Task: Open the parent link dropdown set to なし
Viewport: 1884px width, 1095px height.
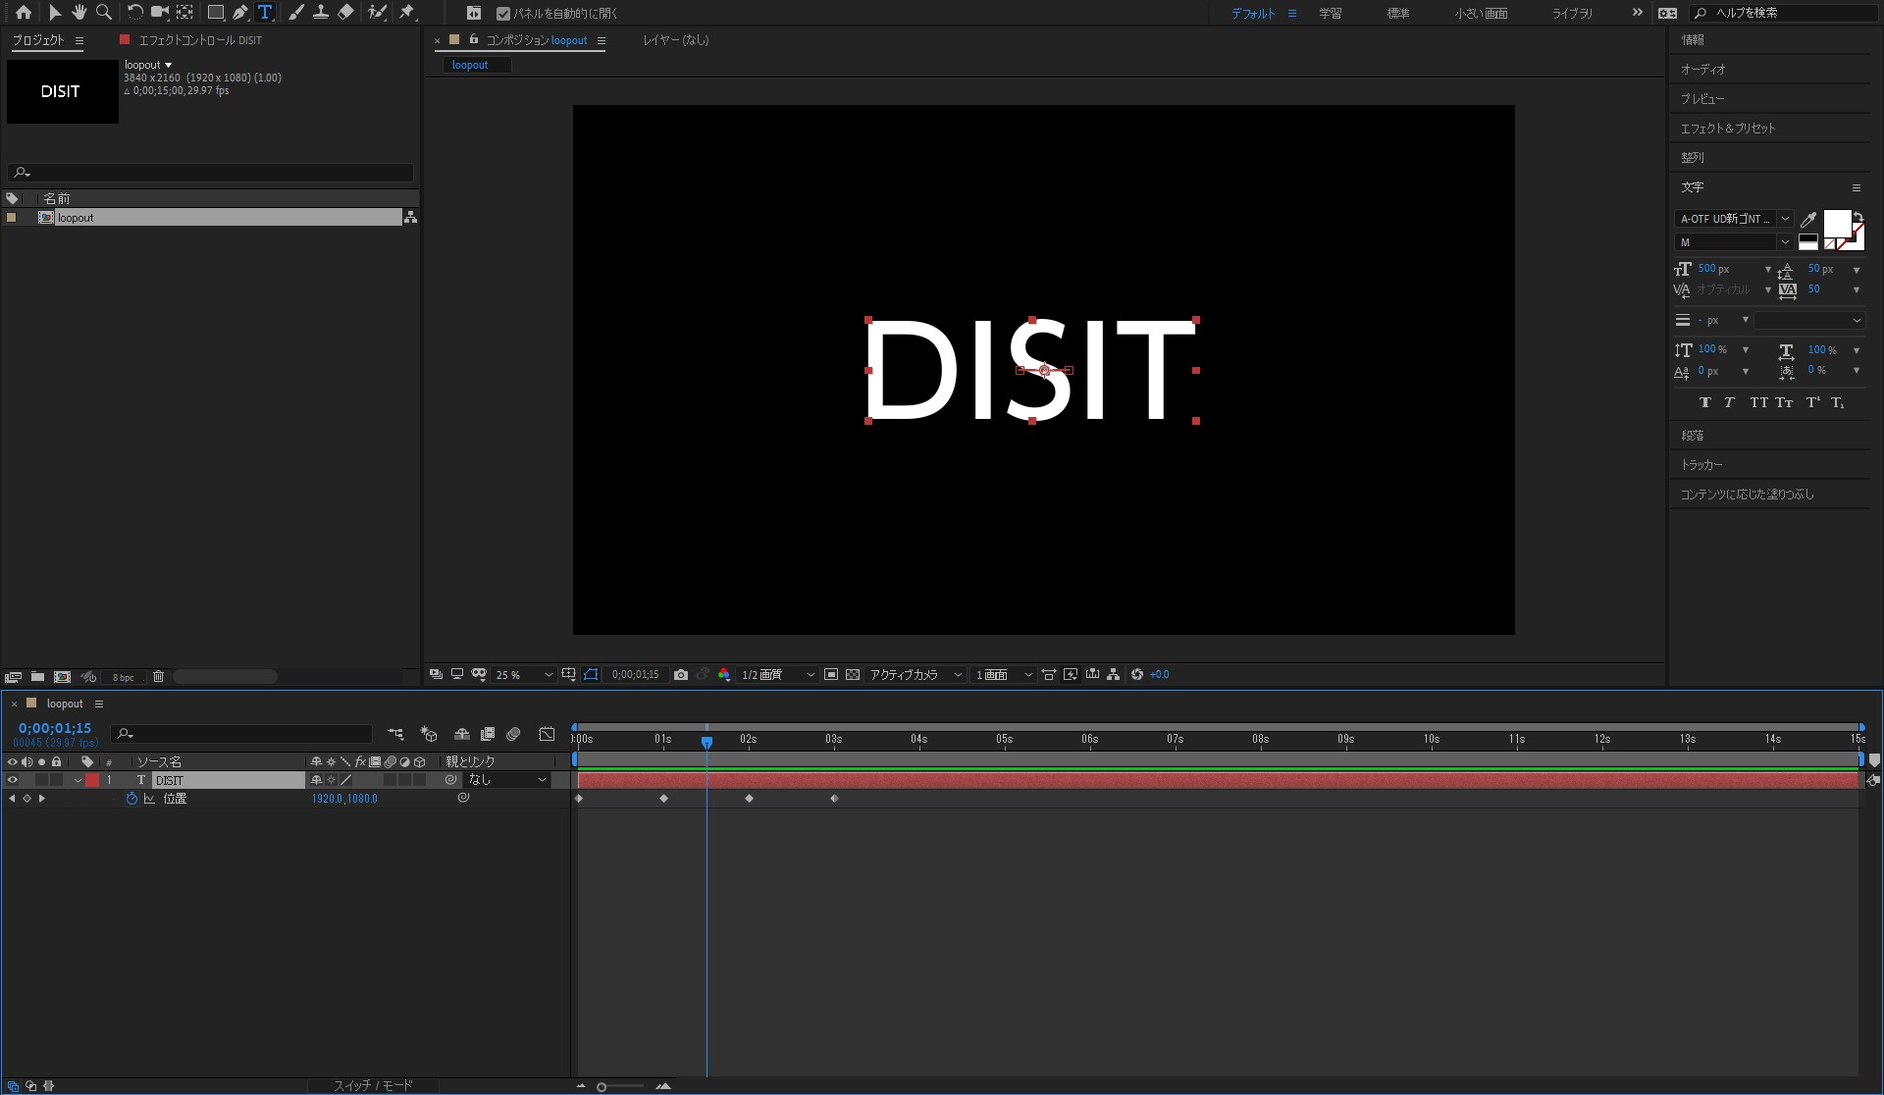Action: (x=506, y=780)
